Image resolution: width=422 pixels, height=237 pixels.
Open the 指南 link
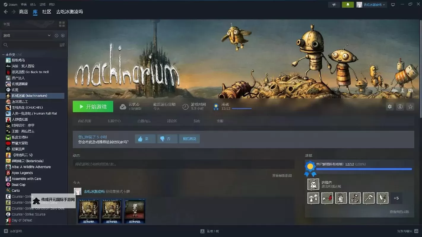point(197,121)
